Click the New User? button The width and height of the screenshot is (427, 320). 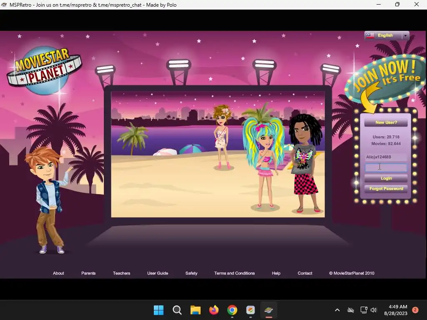tap(386, 122)
